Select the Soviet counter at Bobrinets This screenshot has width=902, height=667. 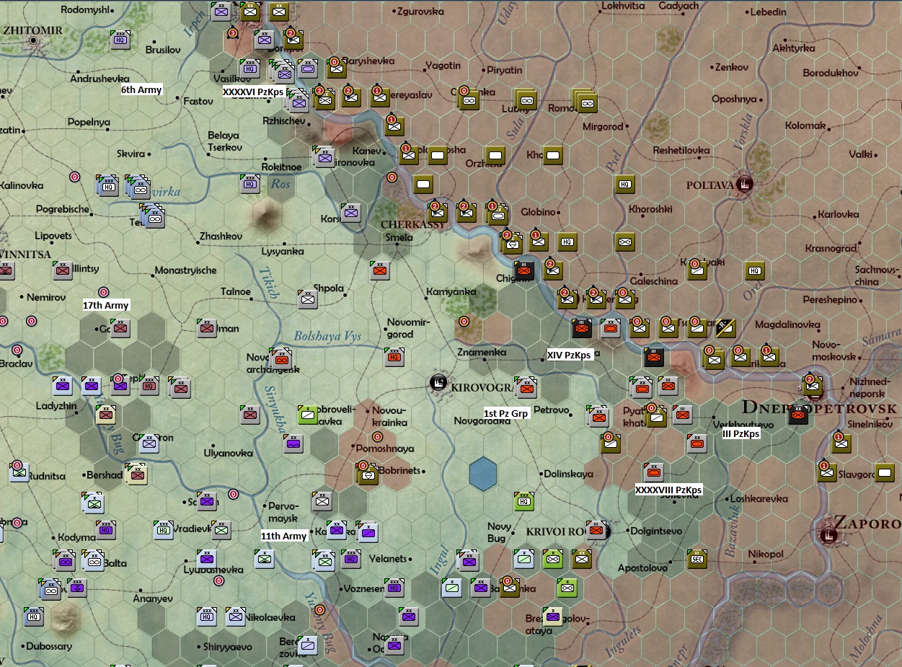click(x=368, y=474)
